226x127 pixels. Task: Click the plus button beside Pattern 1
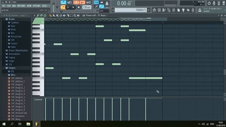tap(148, 10)
